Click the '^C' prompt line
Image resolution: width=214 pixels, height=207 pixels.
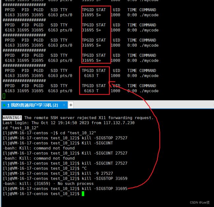[45, 168]
